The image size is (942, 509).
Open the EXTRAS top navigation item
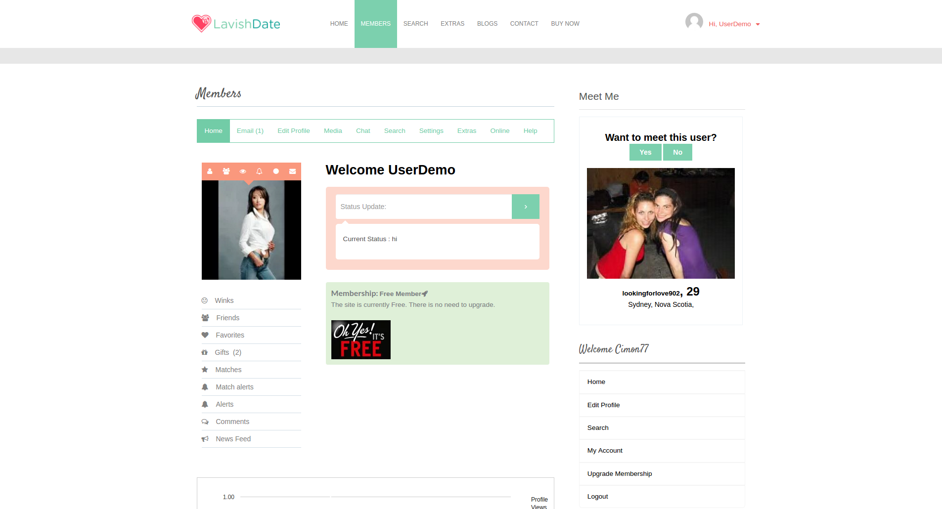pos(452,24)
